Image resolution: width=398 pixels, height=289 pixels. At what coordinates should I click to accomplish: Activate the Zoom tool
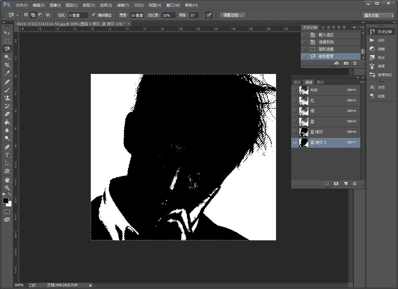(7, 188)
